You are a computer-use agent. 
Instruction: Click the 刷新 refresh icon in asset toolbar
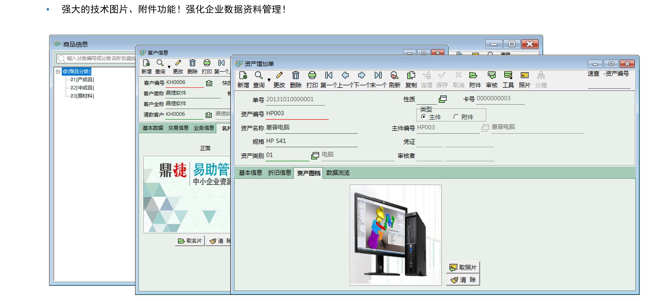coord(394,76)
